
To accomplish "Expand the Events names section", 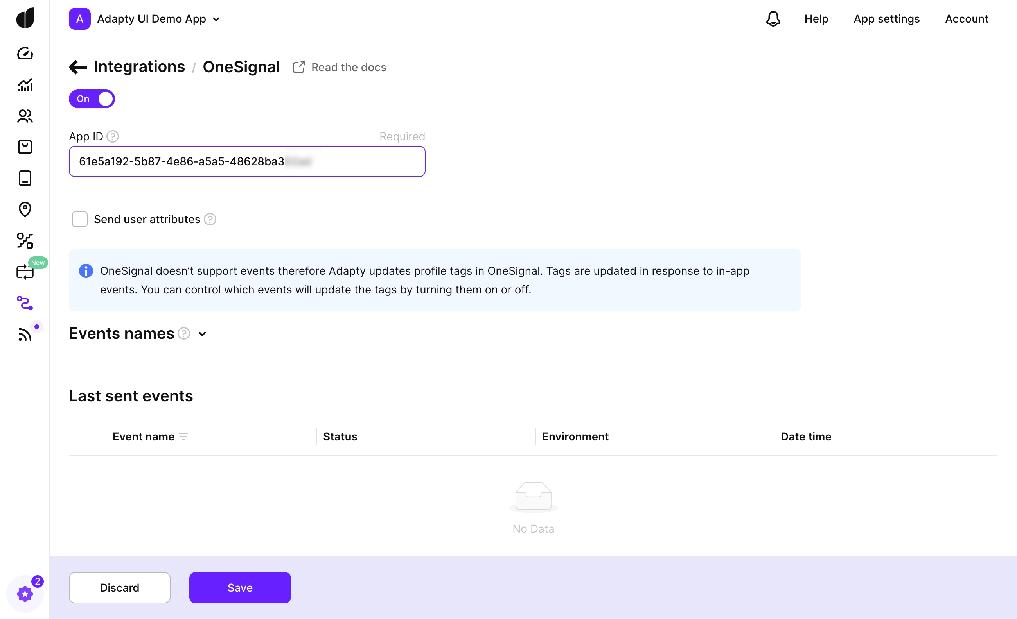I will pos(202,334).
